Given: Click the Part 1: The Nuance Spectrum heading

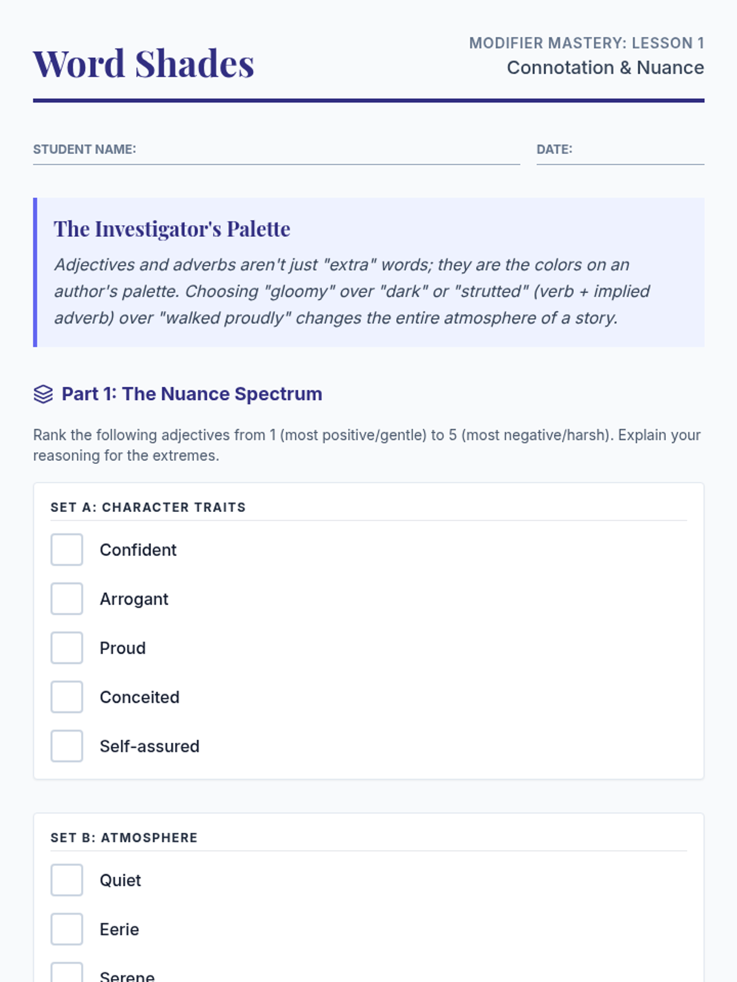Looking at the screenshot, I should [x=192, y=394].
